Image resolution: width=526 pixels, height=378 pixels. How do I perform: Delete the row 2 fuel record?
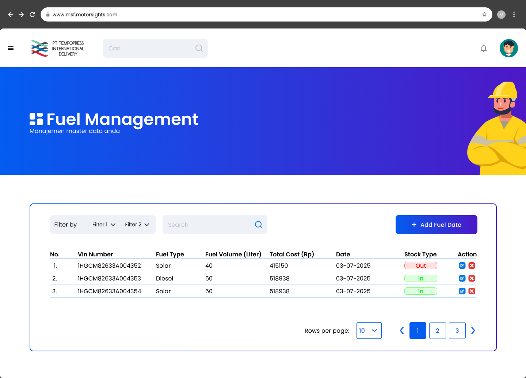coord(472,278)
